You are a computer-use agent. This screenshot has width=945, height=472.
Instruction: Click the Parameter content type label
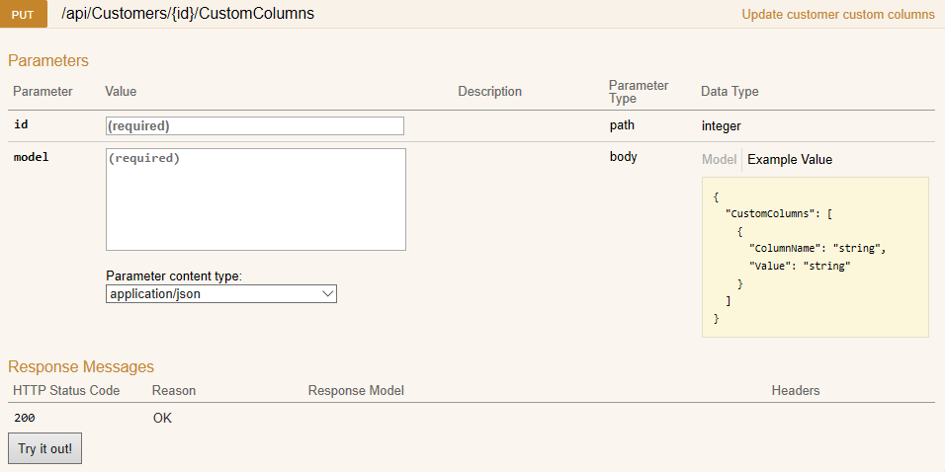(174, 276)
